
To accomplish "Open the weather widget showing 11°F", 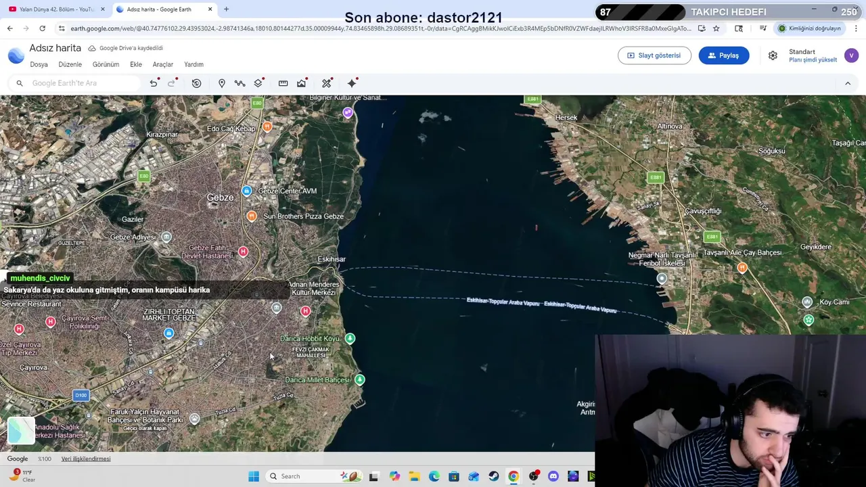I will 22,476.
